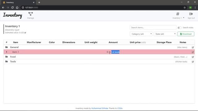Click the Inventory logo
The height and width of the screenshot is (111, 198).
pos(12,15)
